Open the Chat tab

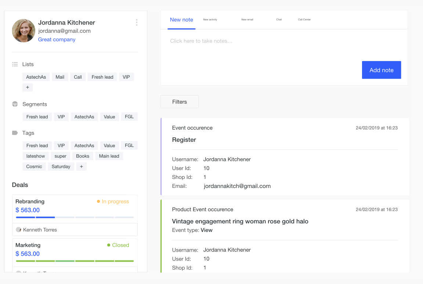(x=279, y=19)
